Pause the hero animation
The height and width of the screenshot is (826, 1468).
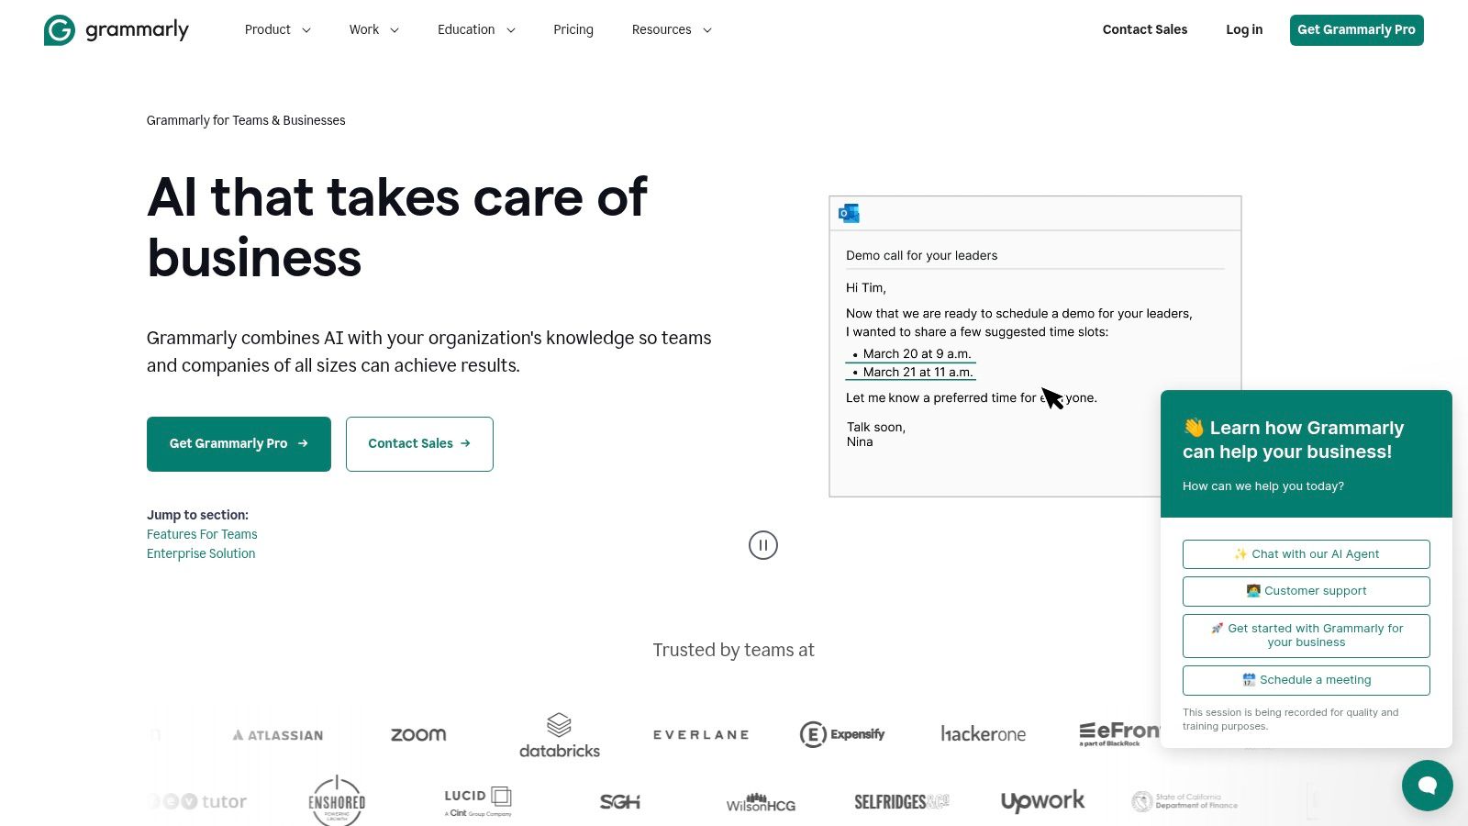(x=763, y=545)
